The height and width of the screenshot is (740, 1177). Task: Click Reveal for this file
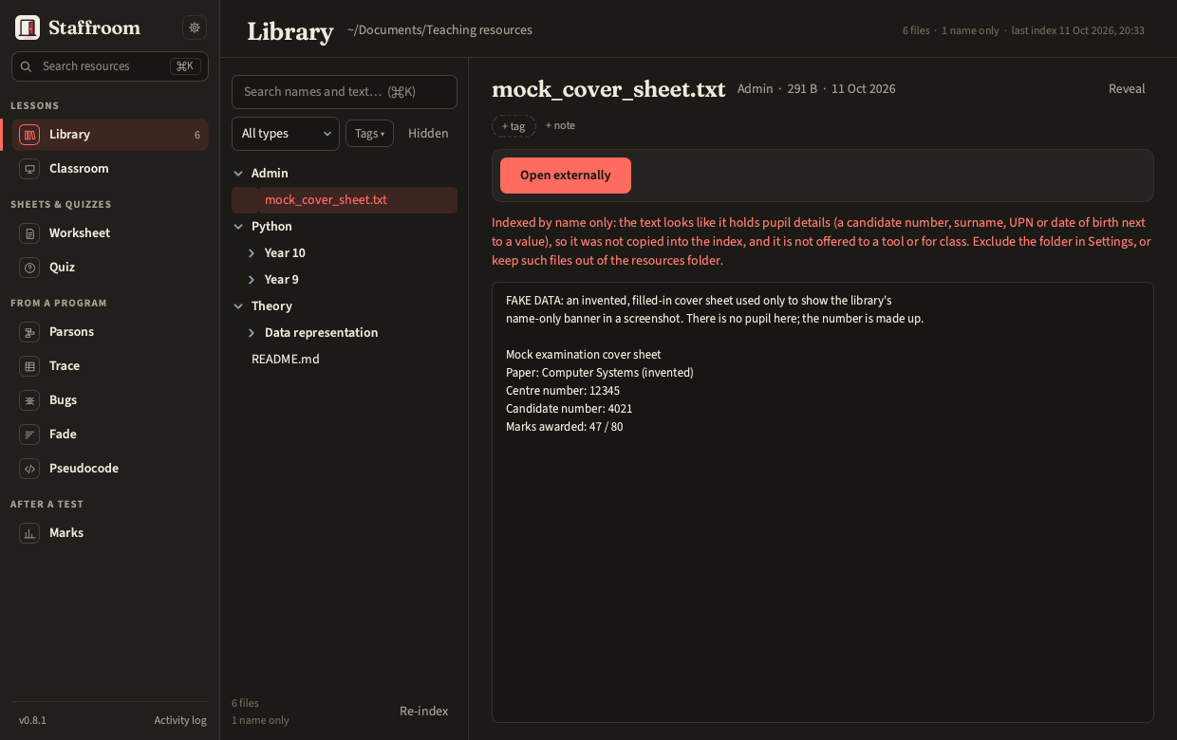tap(1127, 89)
